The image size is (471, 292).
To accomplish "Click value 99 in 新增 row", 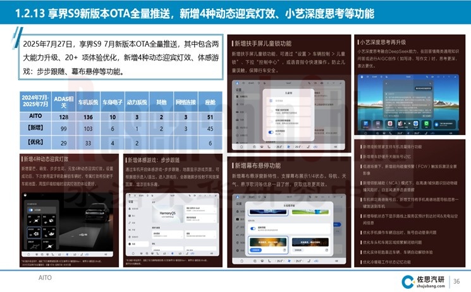I will pyautogui.click(x=64, y=129).
